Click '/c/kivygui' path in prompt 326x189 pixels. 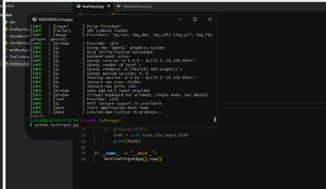pyautogui.click(x=109, y=120)
